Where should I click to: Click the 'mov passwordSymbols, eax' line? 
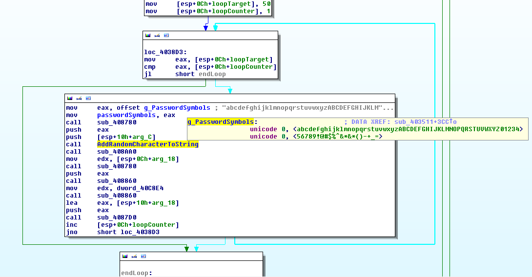pos(121,115)
